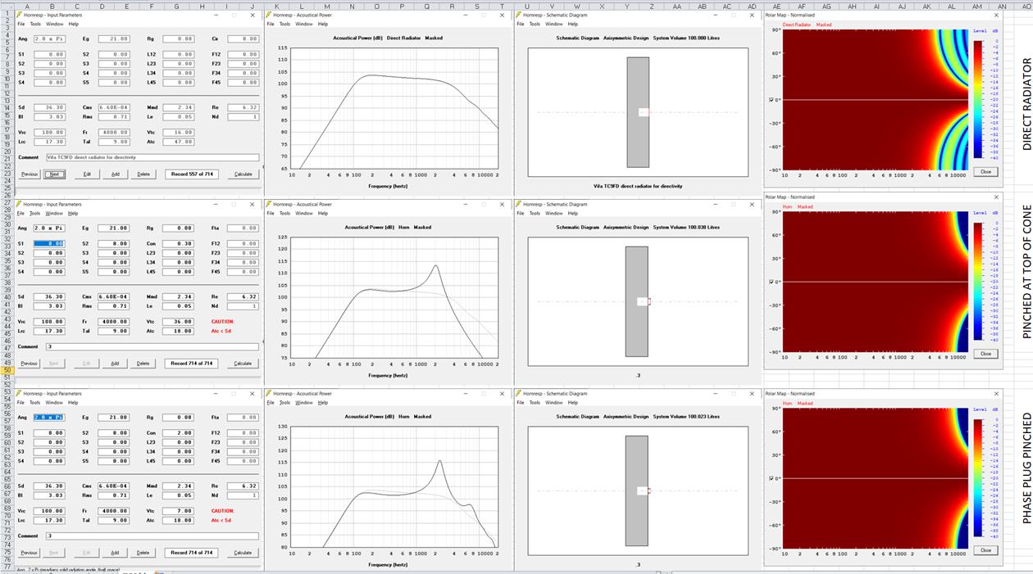Click Close button in Direct Radiator Polar Map

pyautogui.click(x=985, y=172)
